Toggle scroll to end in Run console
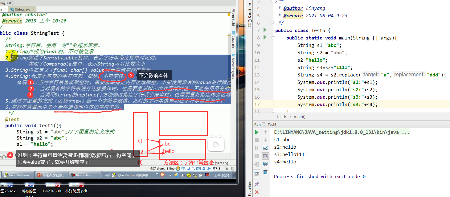The image size is (450, 197). pos(265,156)
